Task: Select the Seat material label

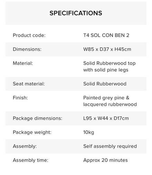Action: (29, 84)
